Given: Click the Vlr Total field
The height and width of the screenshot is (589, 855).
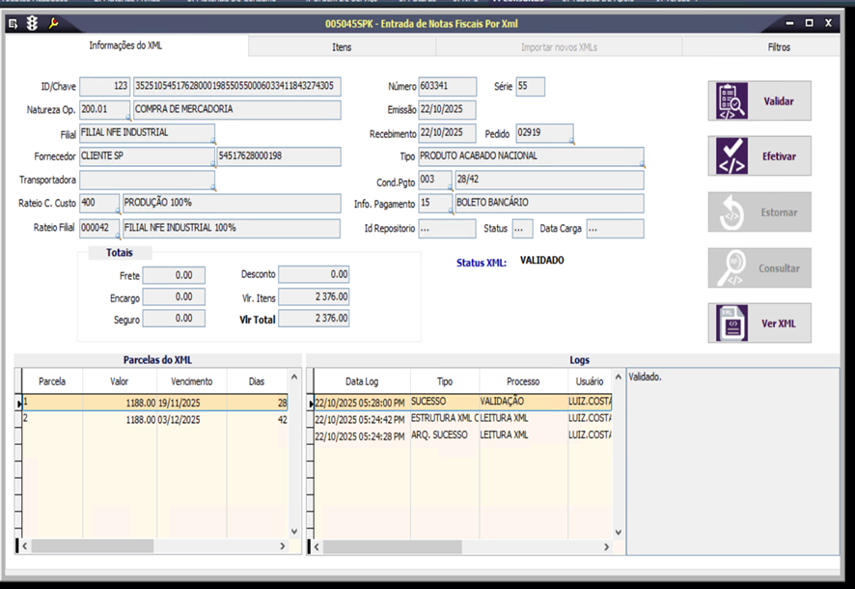Looking at the screenshot, I should (314, 318).
